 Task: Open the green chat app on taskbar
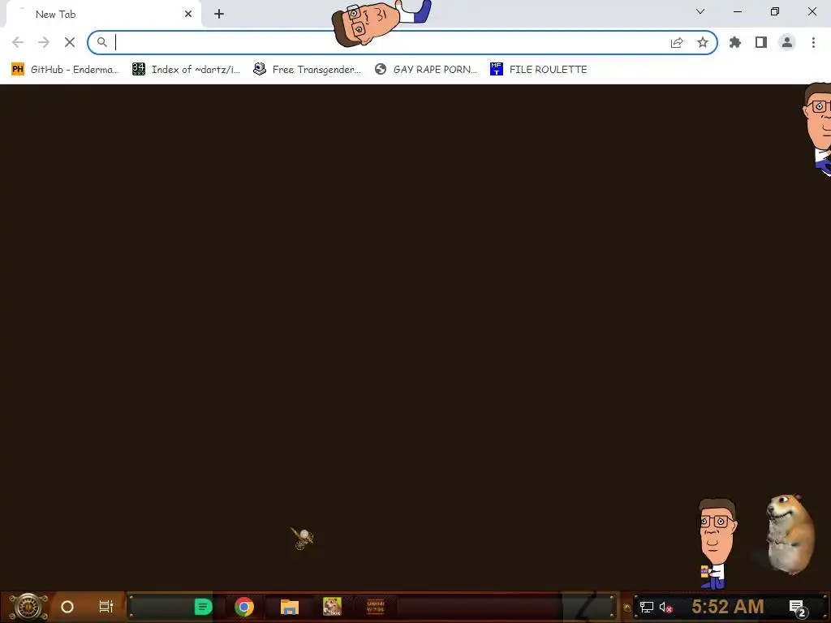[203, 607]
